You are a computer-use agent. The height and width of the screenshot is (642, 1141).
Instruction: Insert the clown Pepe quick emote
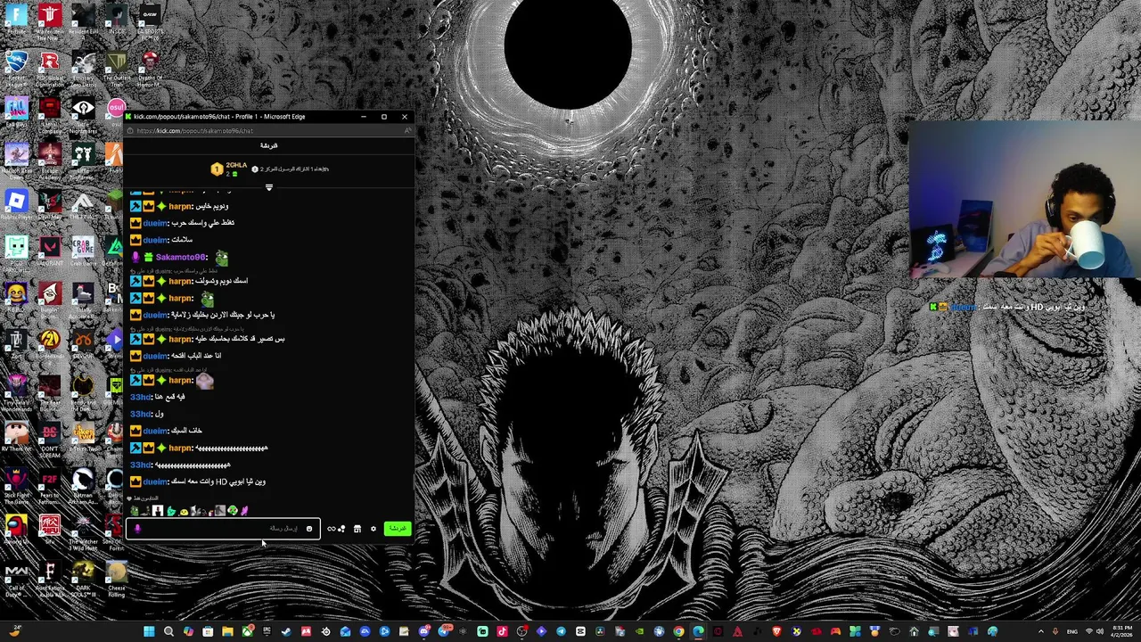pos(233,510)
